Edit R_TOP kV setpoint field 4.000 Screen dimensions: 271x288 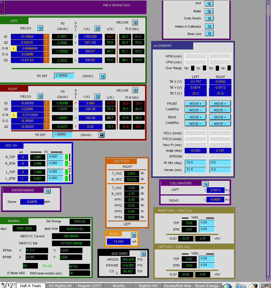55,157
